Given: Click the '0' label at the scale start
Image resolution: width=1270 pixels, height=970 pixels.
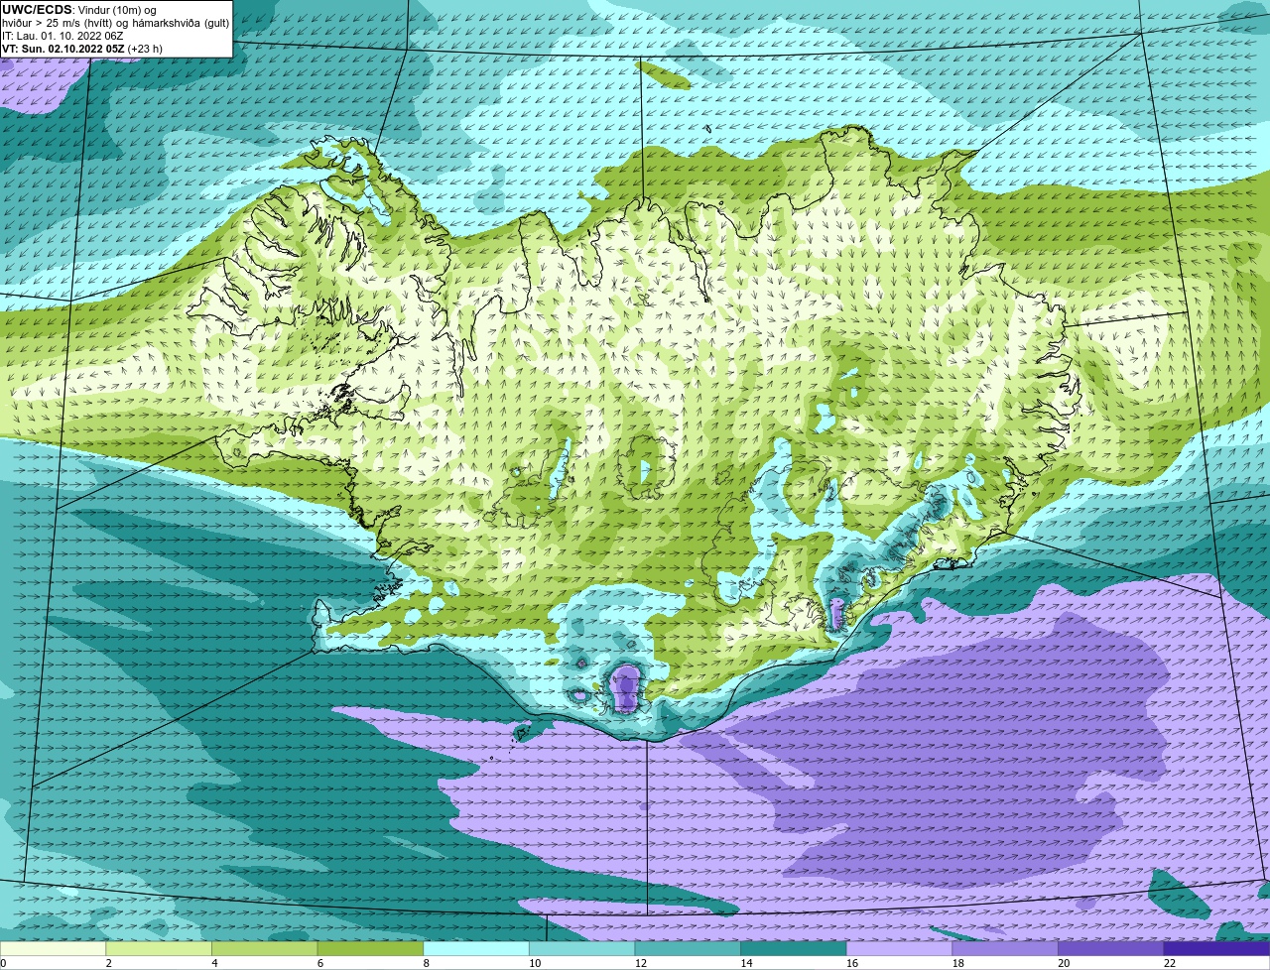Looking at the screenshot, I should coord(4,963).
